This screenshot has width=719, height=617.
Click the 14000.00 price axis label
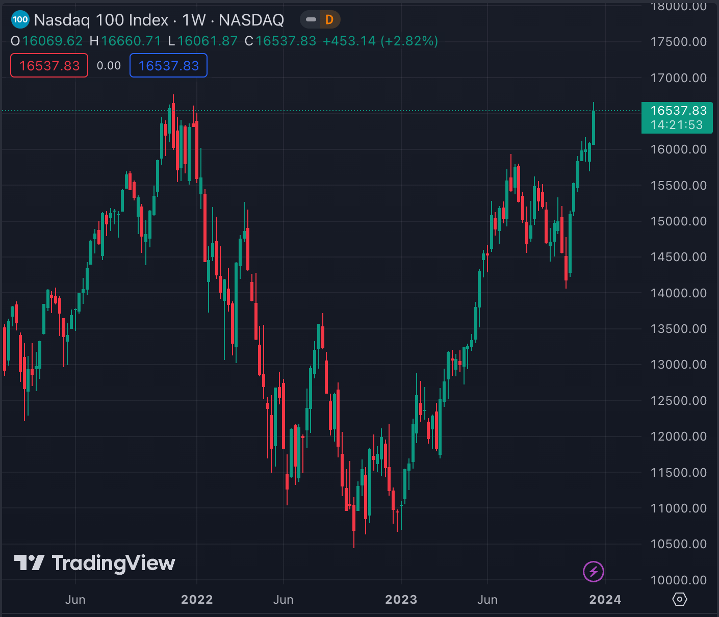click(x=679, y=293)
